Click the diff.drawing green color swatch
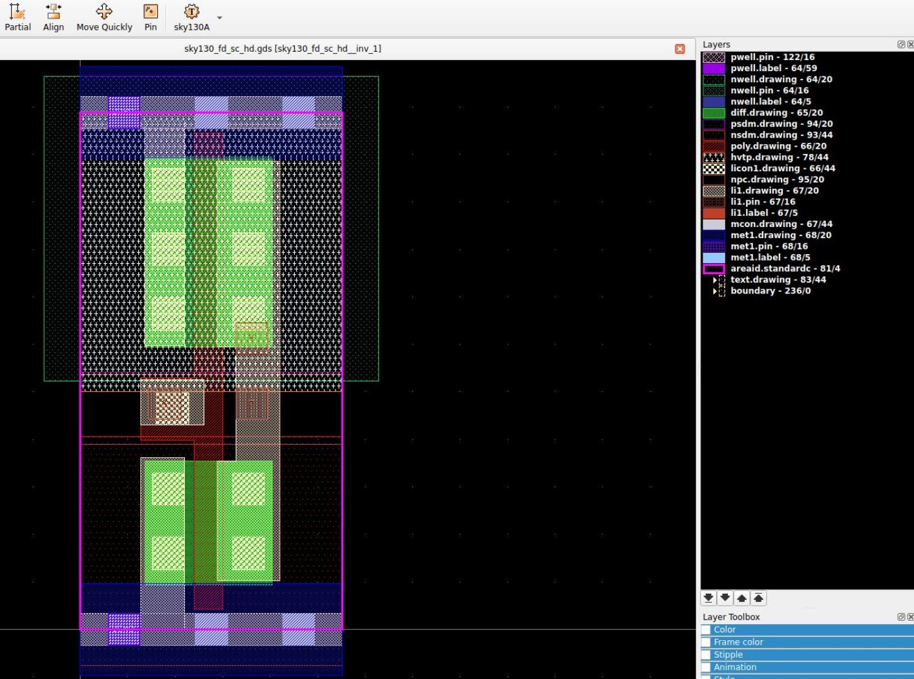Viewport: 914px width, 679px height. 714,113
